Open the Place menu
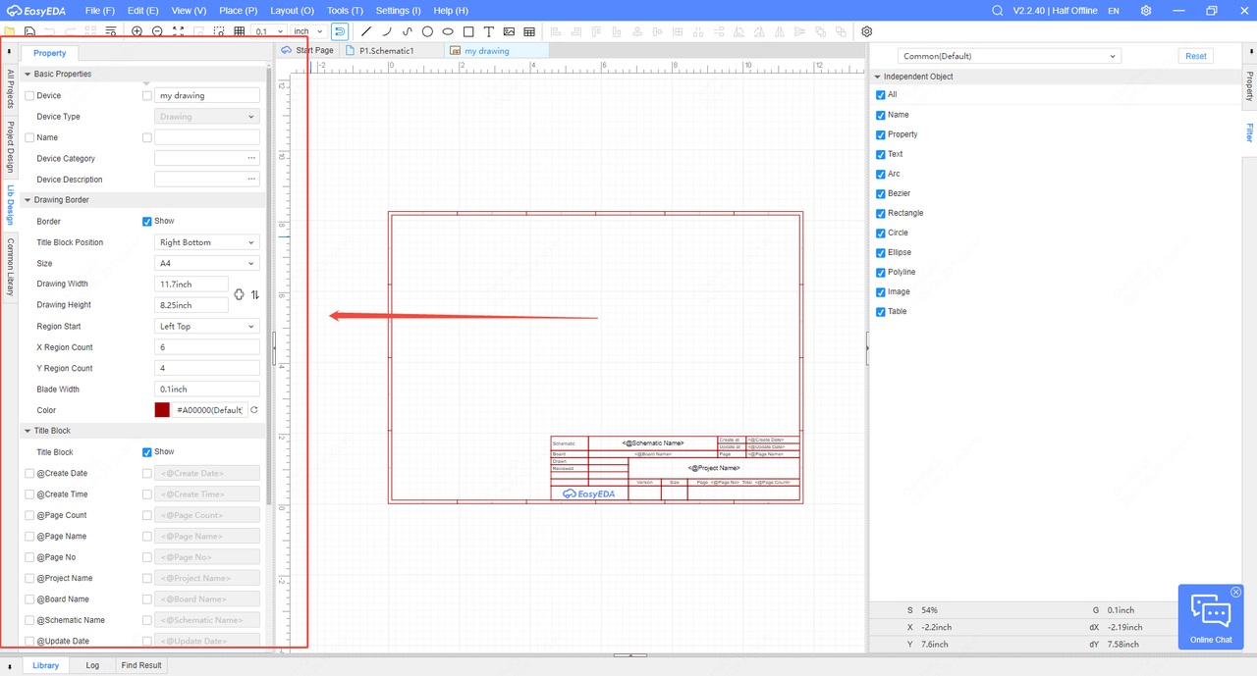Image resolution: width=1257 pixels, height=676 pixels. point(238,10)
